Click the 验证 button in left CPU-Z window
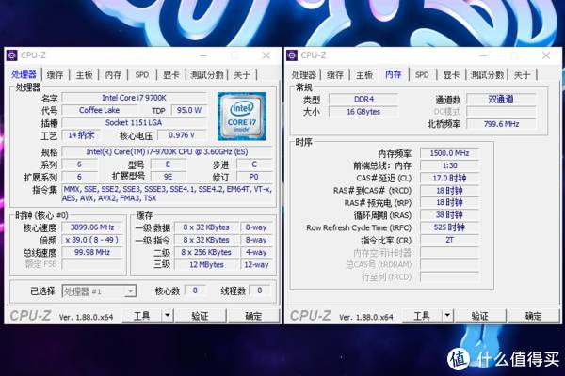The height and width of the screenshot is (376, 565). (x=200, y=316)
